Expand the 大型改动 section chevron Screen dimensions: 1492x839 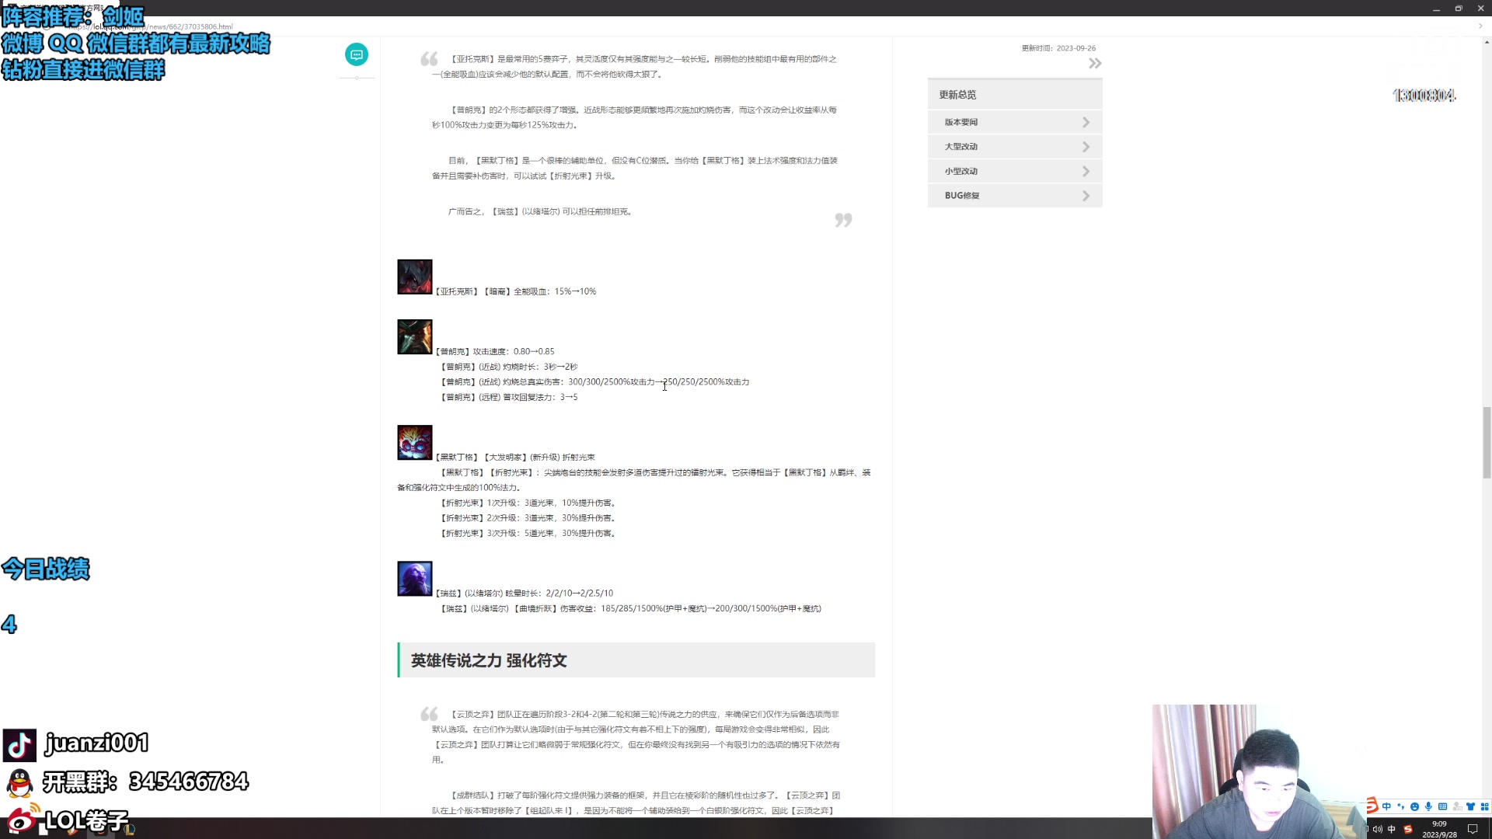click(1086, 146)
